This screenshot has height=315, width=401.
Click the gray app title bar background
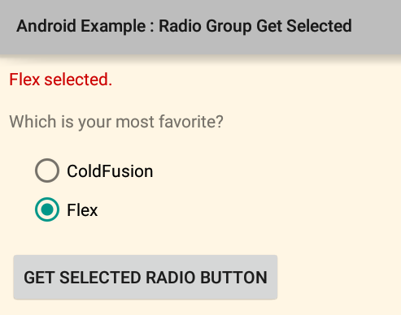[x=200, y=27]
